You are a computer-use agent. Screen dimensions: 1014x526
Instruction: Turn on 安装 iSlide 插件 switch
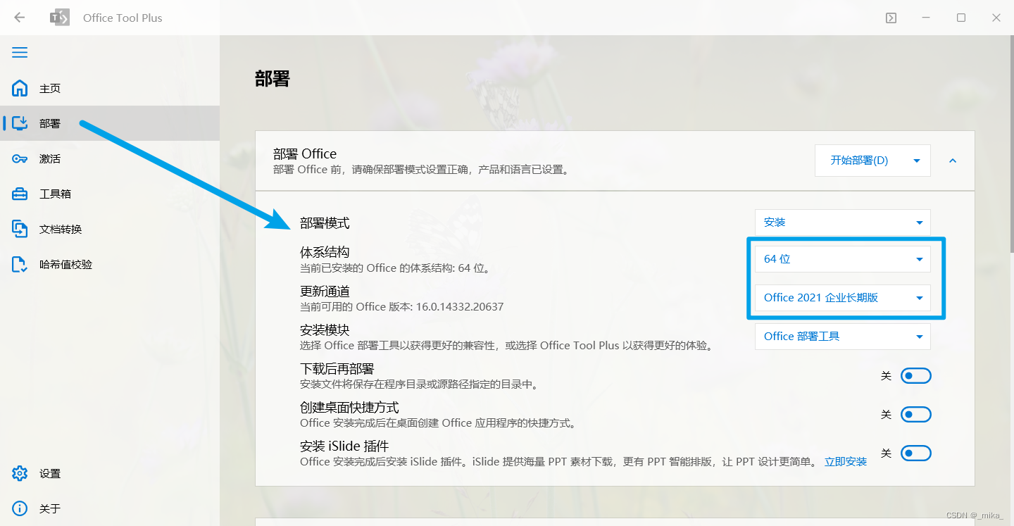(x=916, y=453)
